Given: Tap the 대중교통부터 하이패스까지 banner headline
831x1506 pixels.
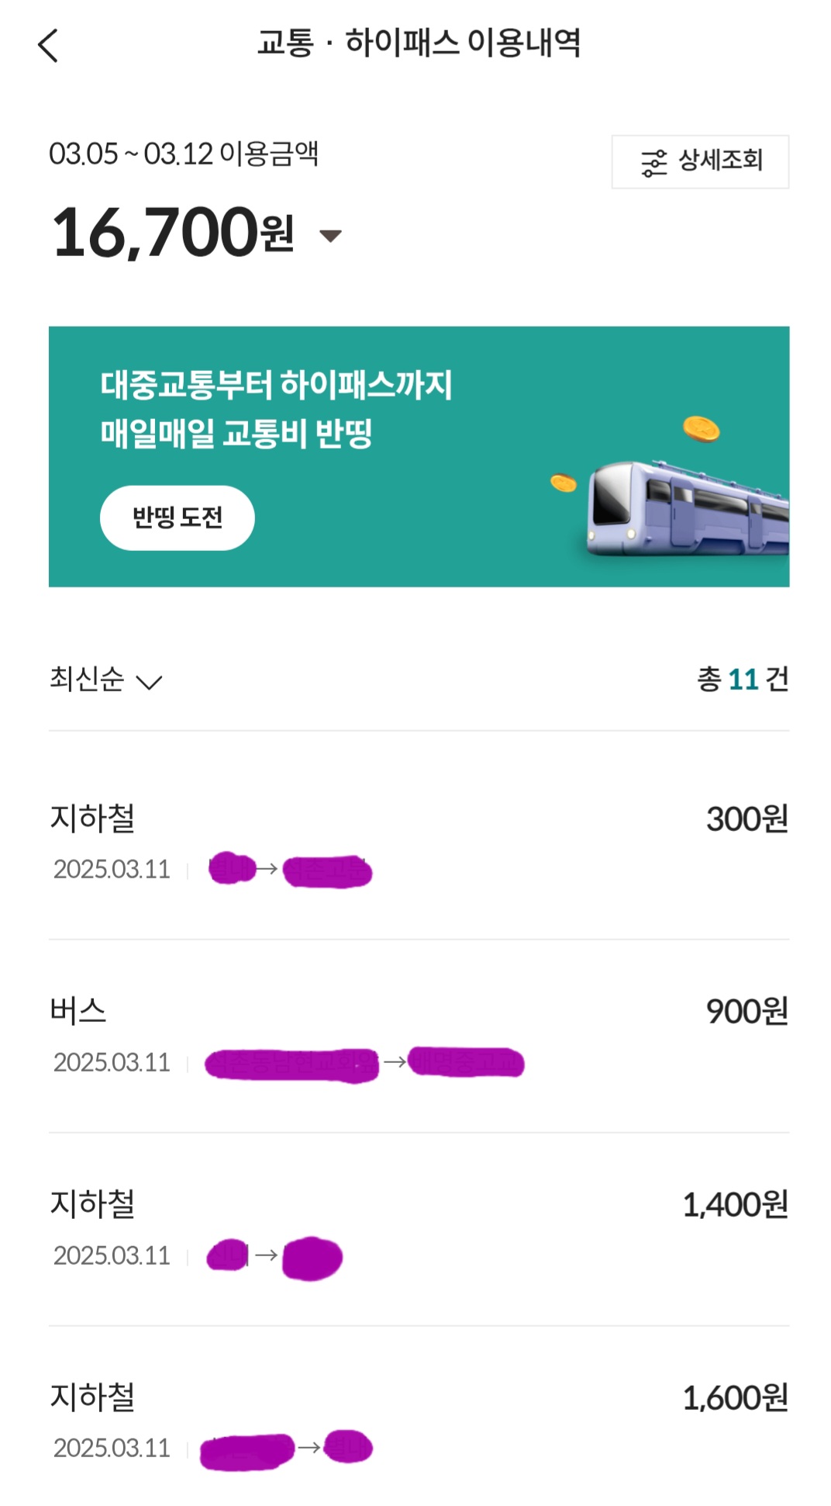Looking at the screenshot, I should 276,385.
